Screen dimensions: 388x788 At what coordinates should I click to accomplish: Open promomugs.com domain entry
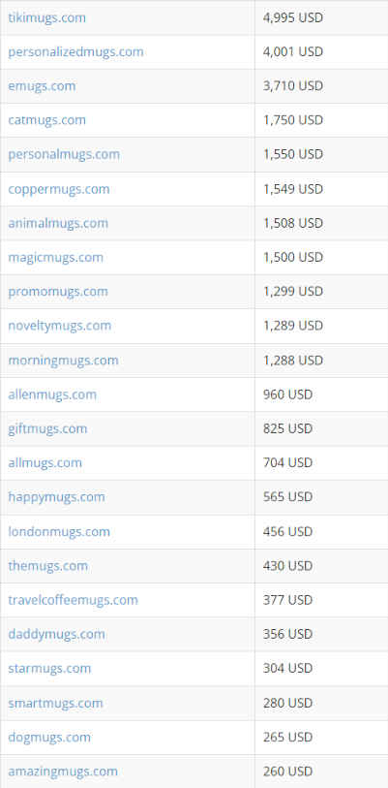(x=58, y=292)
